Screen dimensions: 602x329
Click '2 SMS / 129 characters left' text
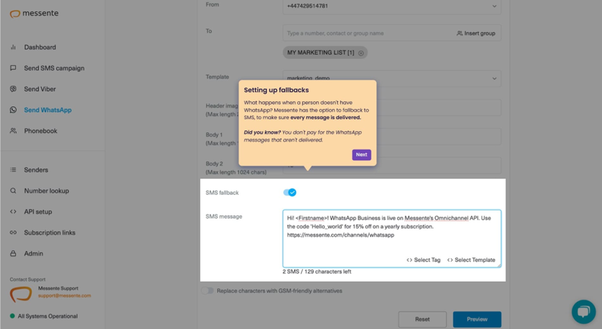(317, 271)
